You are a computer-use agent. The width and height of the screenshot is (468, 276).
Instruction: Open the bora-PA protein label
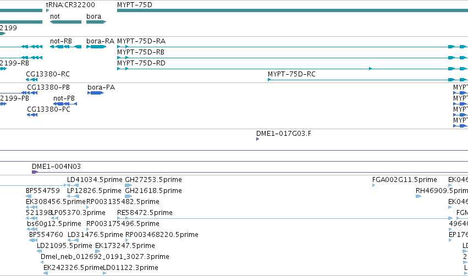101,87
